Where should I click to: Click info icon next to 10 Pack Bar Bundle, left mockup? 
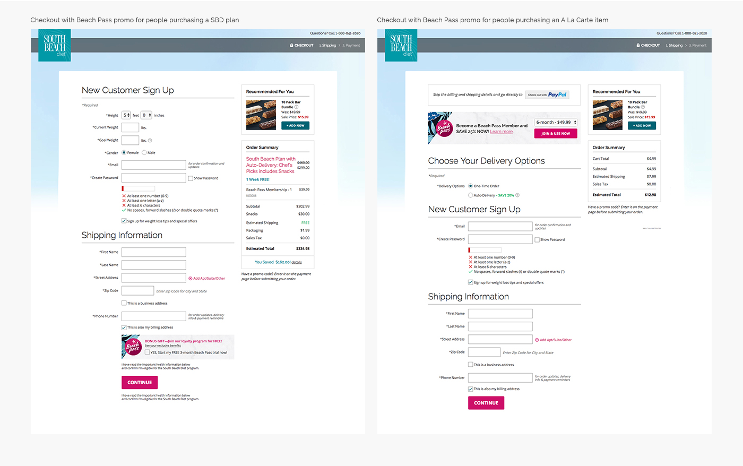(297, 107)
